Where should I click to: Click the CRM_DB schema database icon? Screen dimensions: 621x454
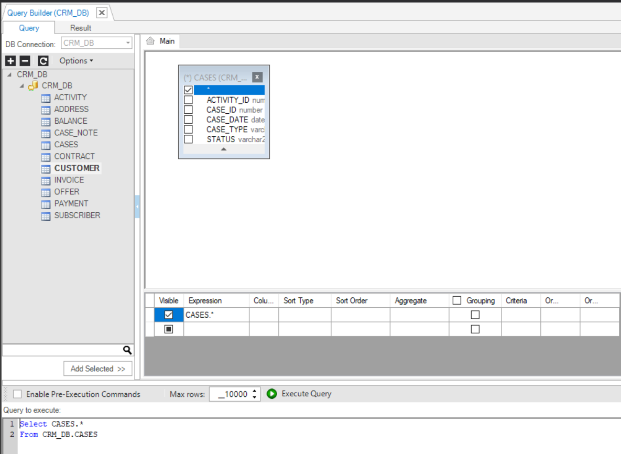coord(33,85)
